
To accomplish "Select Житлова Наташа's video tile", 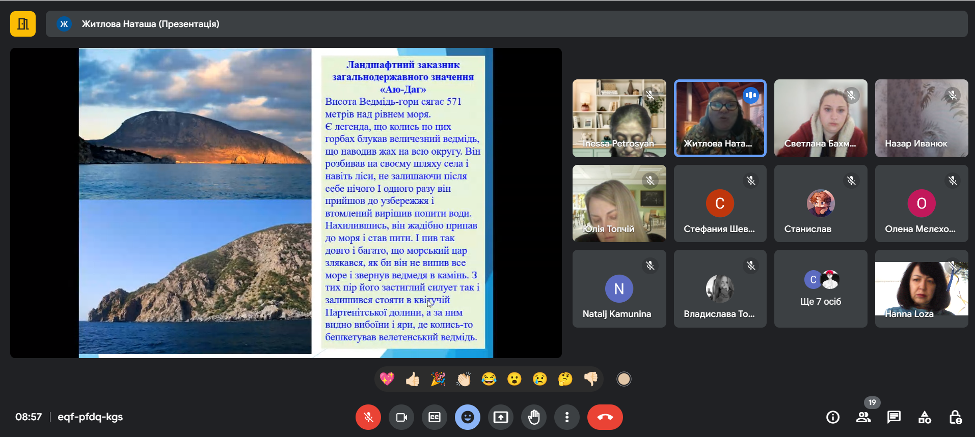I will pyautogui.click(x=720, y=118).
